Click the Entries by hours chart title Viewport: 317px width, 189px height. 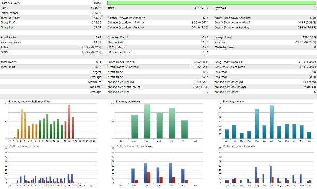pyautogui.click(x=29, y=101)
